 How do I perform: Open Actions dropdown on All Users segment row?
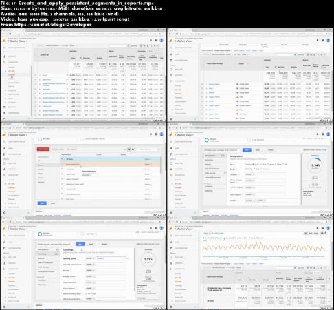coord(148,159)
